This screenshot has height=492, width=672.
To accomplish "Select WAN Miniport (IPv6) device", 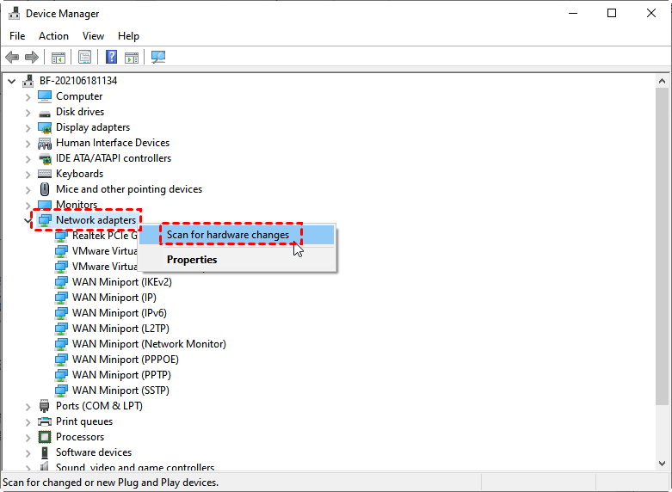I will pos(119,313).
